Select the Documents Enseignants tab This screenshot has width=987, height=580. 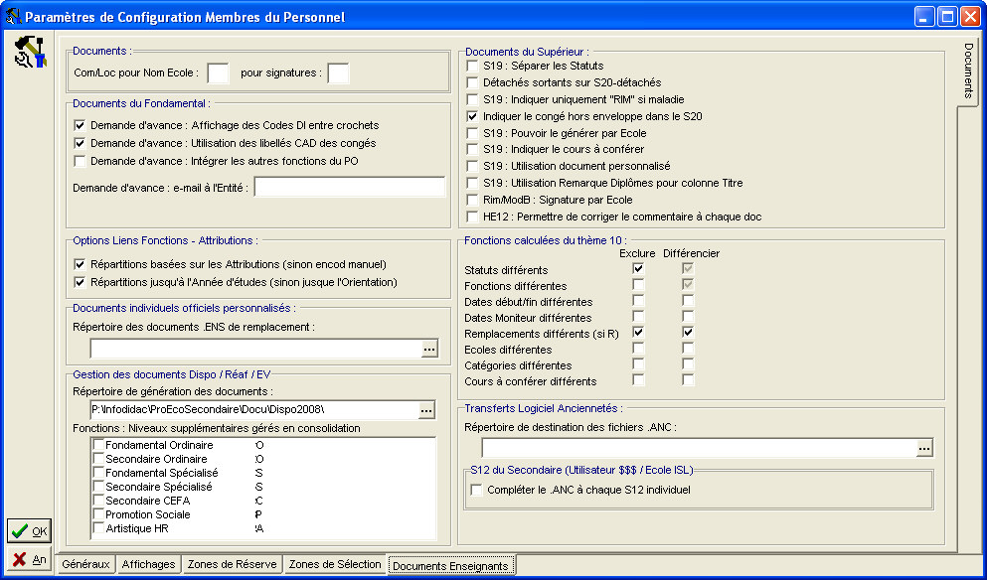pos(450,565)
